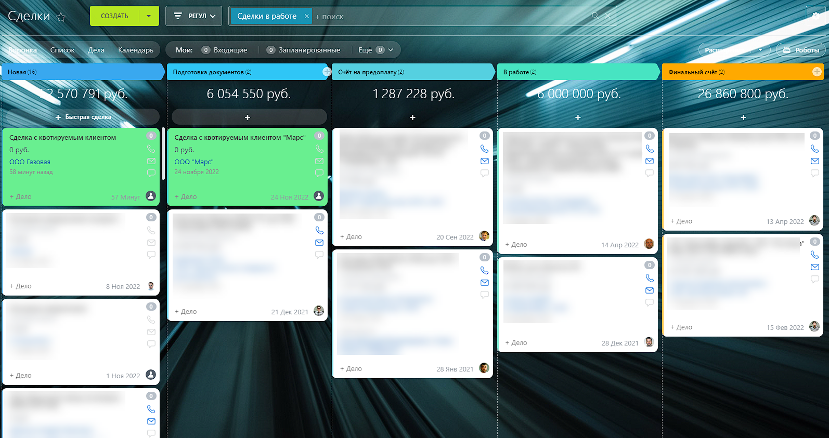Expand the Ещё counters dropdown

click(x=375, y=50)
